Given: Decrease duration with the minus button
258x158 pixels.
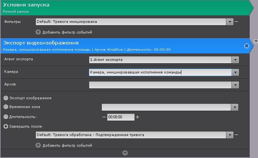Looking at the screenshot, I should (x=104, y=117).
